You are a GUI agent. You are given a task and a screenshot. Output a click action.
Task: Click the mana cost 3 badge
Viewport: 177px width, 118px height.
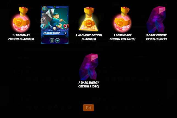click(45, 9)
